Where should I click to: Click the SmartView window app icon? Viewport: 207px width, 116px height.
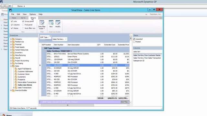(11, 10)
